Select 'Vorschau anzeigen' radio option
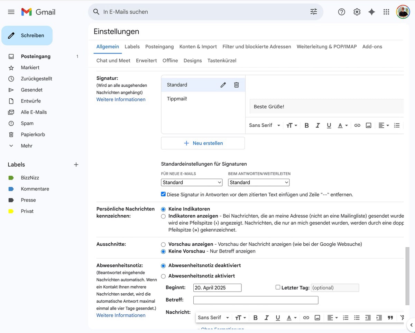Image resolution: width=415 pixels, height=333 pixels. (x=163, y=244)
